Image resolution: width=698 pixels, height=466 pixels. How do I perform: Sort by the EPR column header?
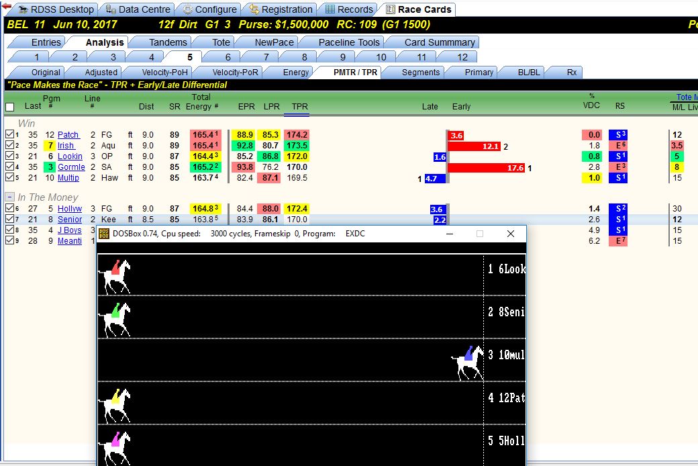point(246,107)
